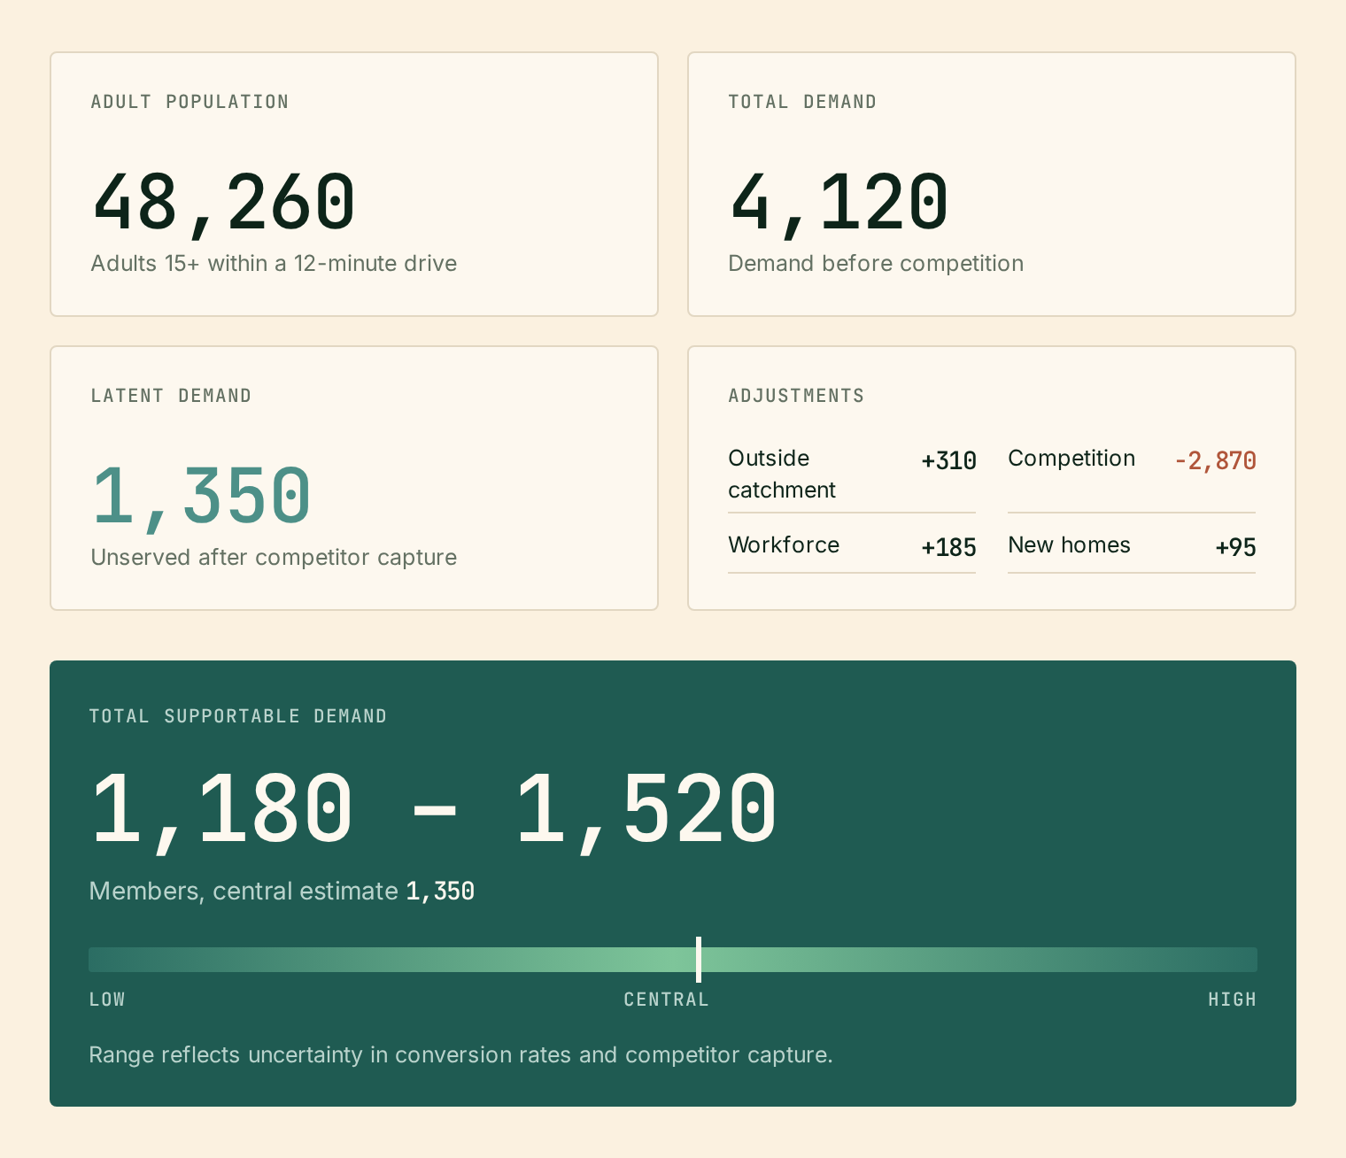The width and height of the screenshot is (1346, 1158).
Task: Click 'Unserved after competitor capture' caption
Action: [274, 557]
